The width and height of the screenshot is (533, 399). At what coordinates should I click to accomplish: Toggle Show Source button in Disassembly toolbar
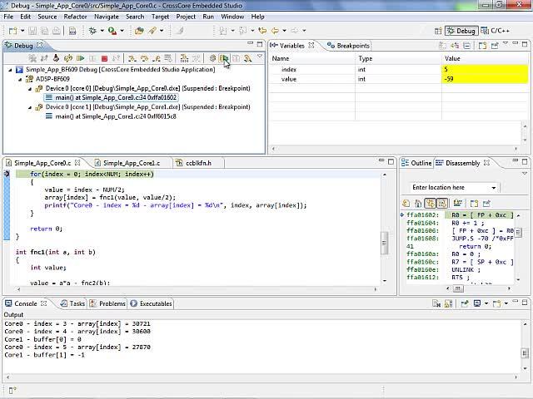click(x=442, y=204)
